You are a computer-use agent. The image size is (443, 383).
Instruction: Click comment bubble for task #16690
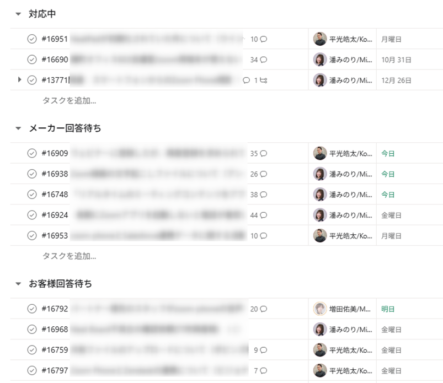[263, 60]
